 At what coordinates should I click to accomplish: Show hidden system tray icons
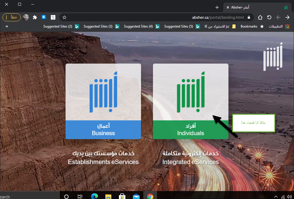click(x=276, y=197)
